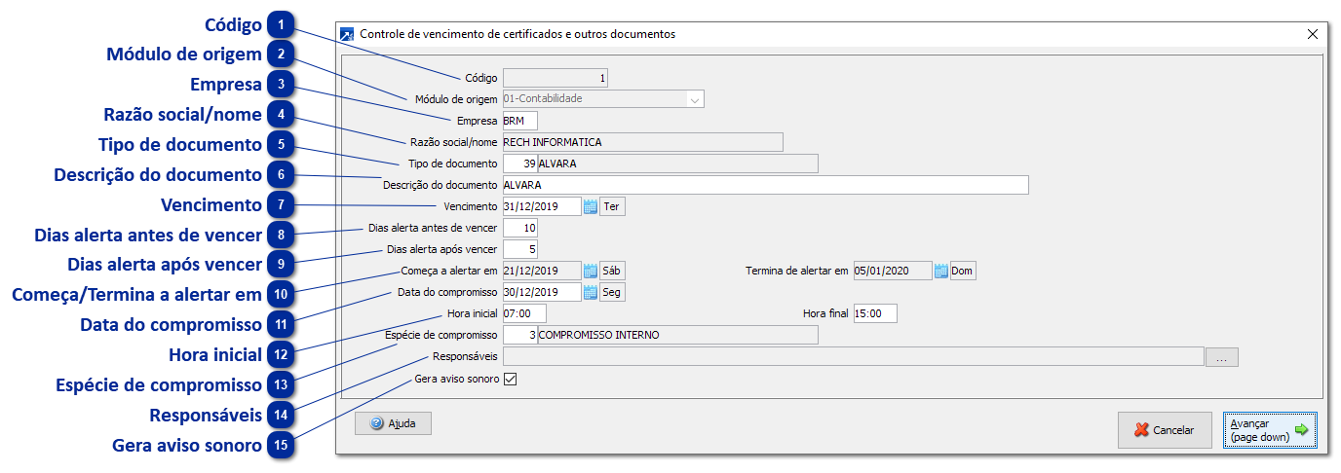Click the Tipo de documento code field
Image resolution: width=1341 pixels, height=473 pixels.
click(x=519, y=164)
